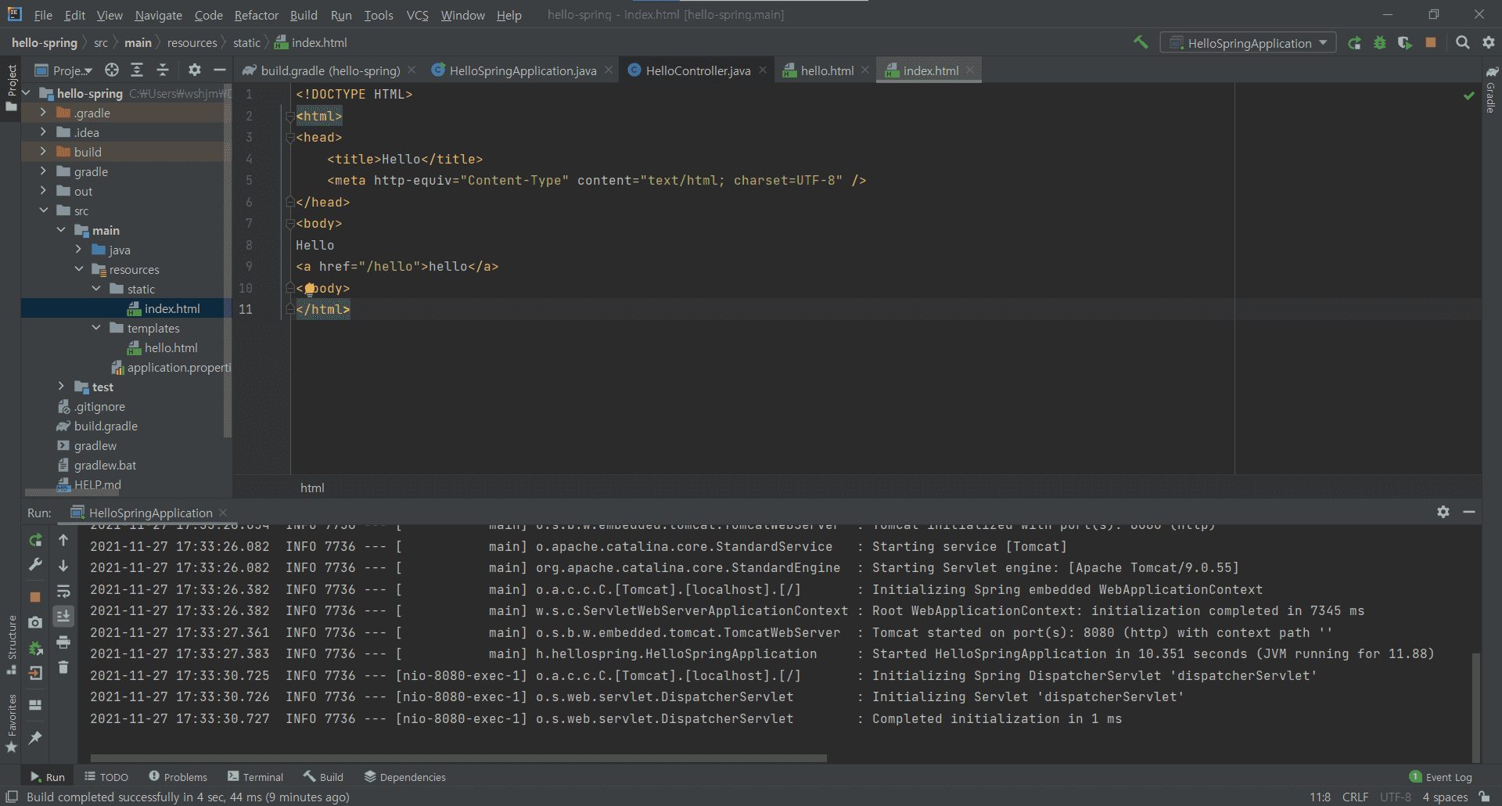The height and width of the screenshot is (806, 1502).
Task: Open the Refactor menu
Action: (x=256, y=15)
